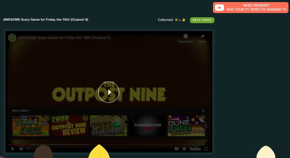Screen dimensions: 290x158
Task: Add video to Watch later
Action: click(186, 38)
